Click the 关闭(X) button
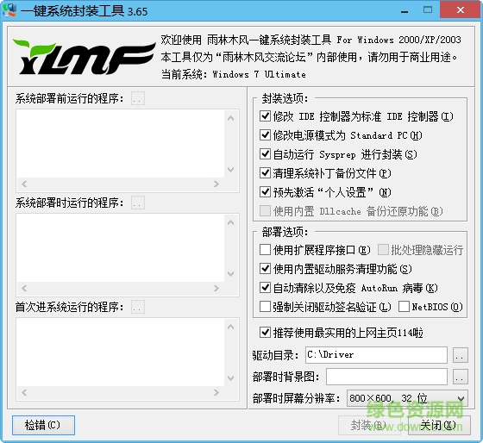 point(439,425)
